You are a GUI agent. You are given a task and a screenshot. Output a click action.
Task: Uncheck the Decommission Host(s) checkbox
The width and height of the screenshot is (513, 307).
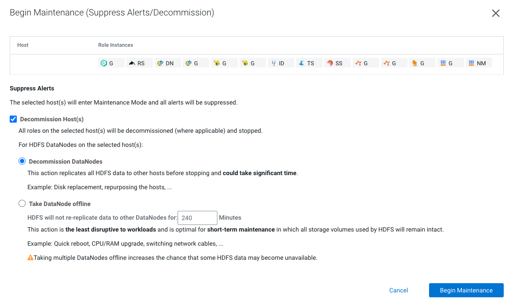pos(13,119)
